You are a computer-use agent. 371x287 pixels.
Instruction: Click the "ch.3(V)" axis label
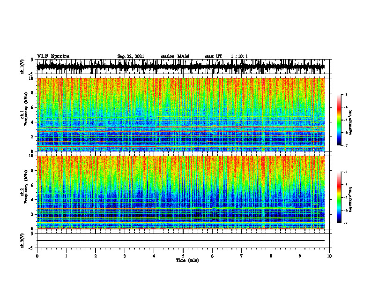(22, 241)
